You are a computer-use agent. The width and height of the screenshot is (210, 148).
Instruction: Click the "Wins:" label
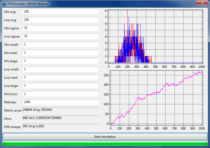(x=8, y=119)
